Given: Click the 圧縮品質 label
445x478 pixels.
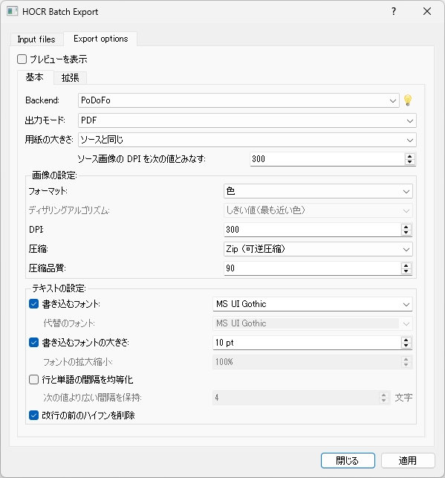Looking at the screenshot, I should [x=48, y=268].
